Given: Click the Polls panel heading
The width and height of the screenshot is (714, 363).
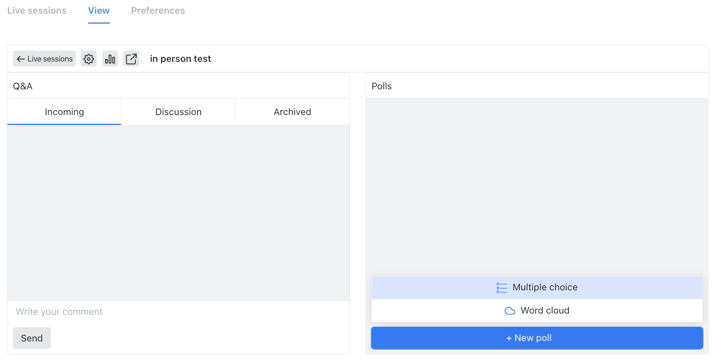Looking at the screenshot, I should [382, 86].
